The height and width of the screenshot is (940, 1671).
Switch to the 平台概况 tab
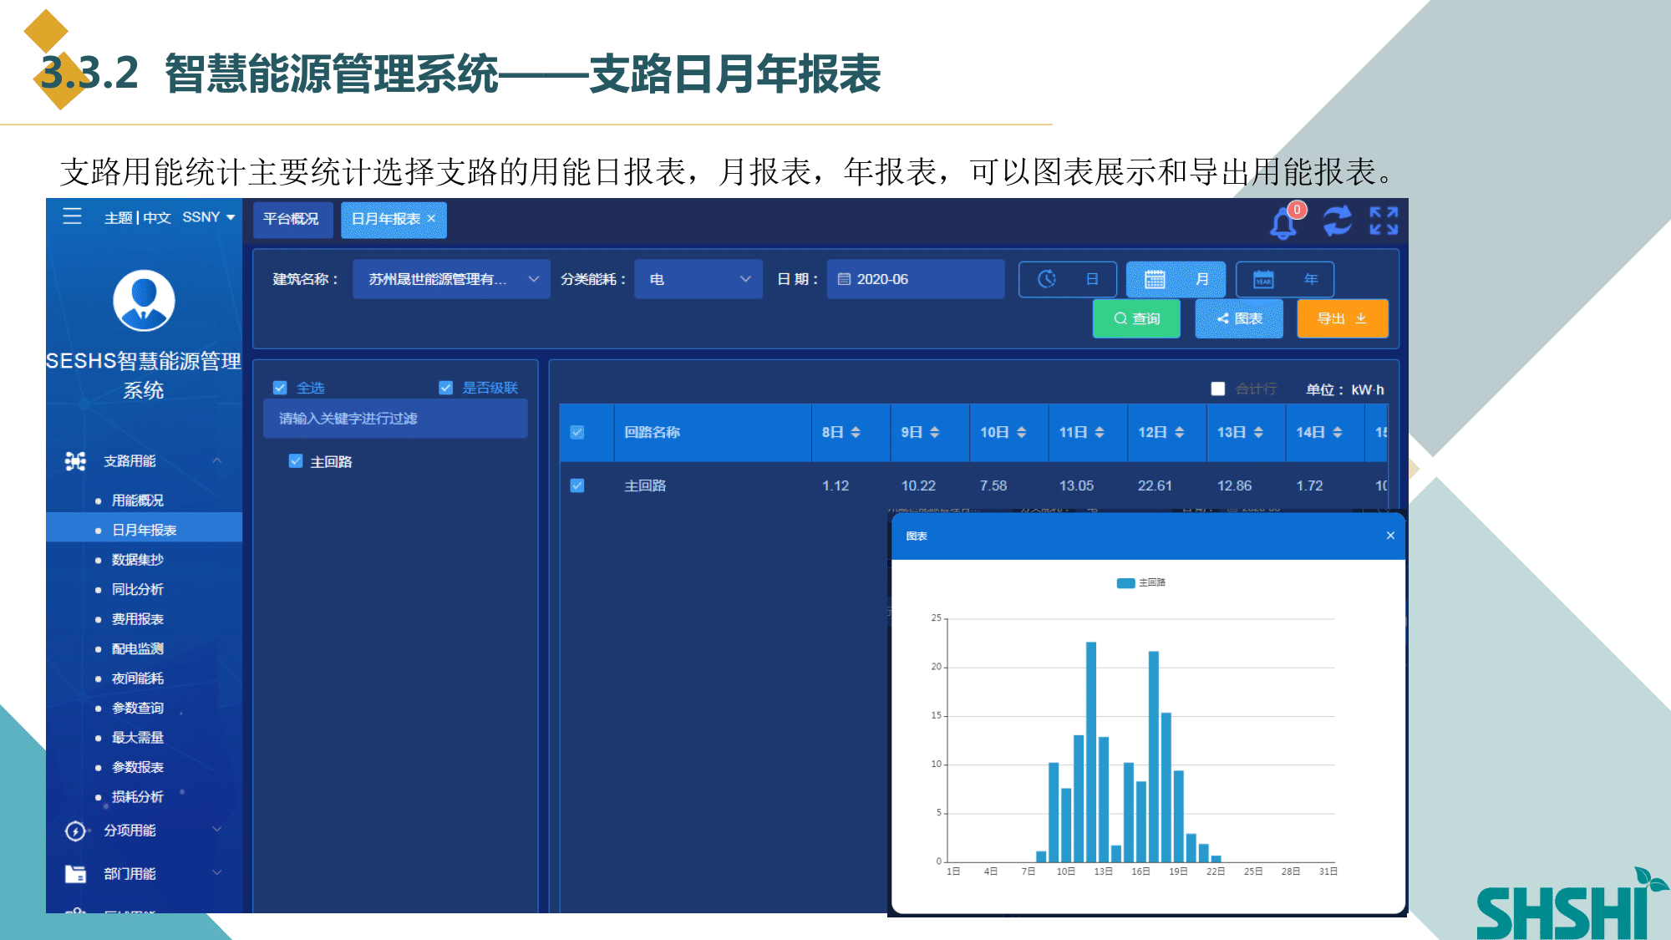pos(292,219)
